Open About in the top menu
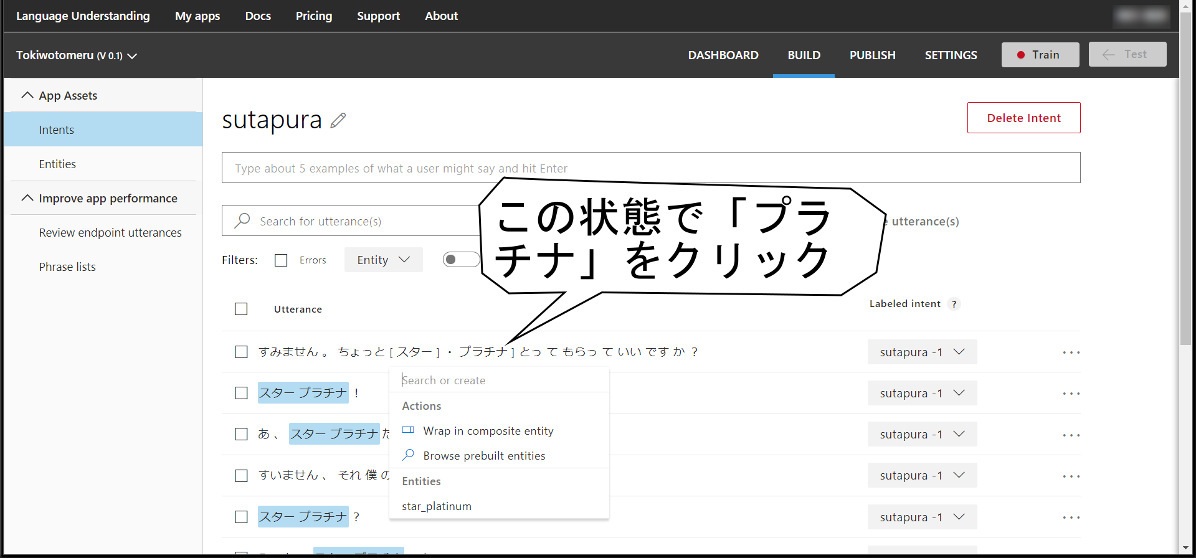The height and width of the screenshot is (558, 1196). pyautogui.click(x=441, y=16)
